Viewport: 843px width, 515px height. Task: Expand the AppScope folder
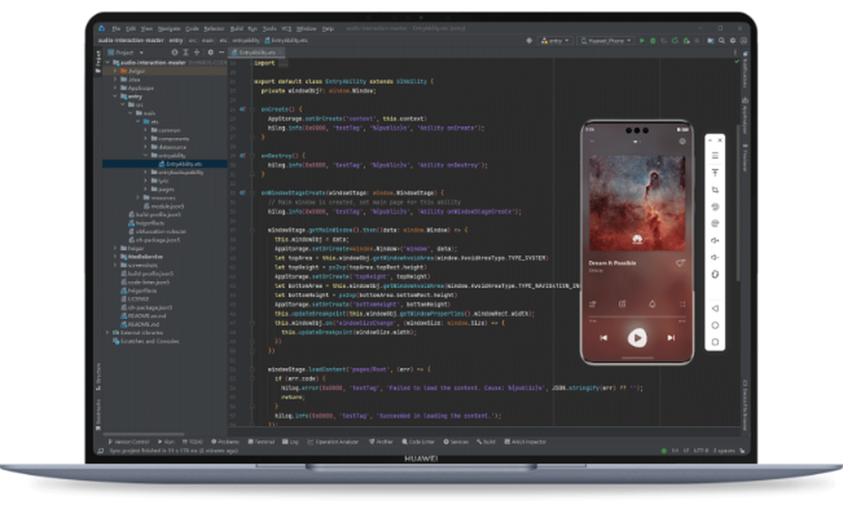tap(115, 88)
